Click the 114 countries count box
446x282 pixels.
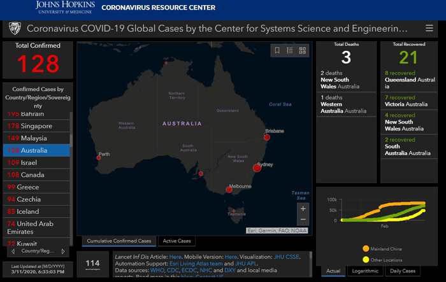point(93,264)
